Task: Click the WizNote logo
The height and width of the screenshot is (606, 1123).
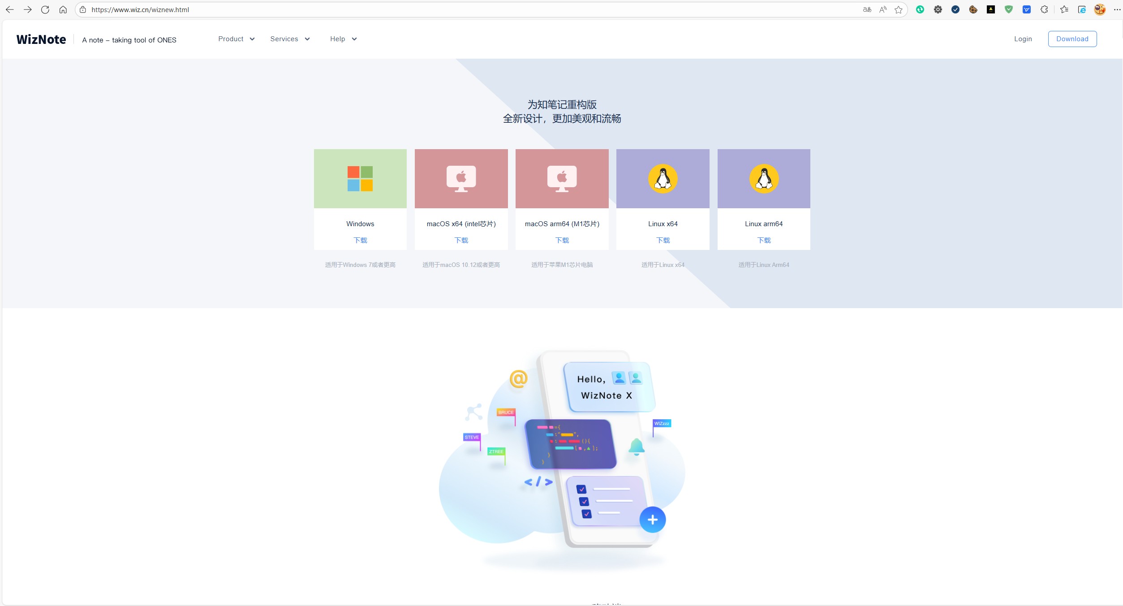Action: coord(41,39)
